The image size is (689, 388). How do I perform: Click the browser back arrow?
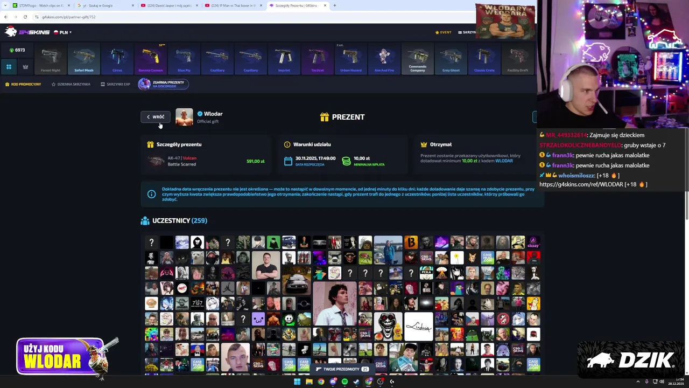[6, 17]
